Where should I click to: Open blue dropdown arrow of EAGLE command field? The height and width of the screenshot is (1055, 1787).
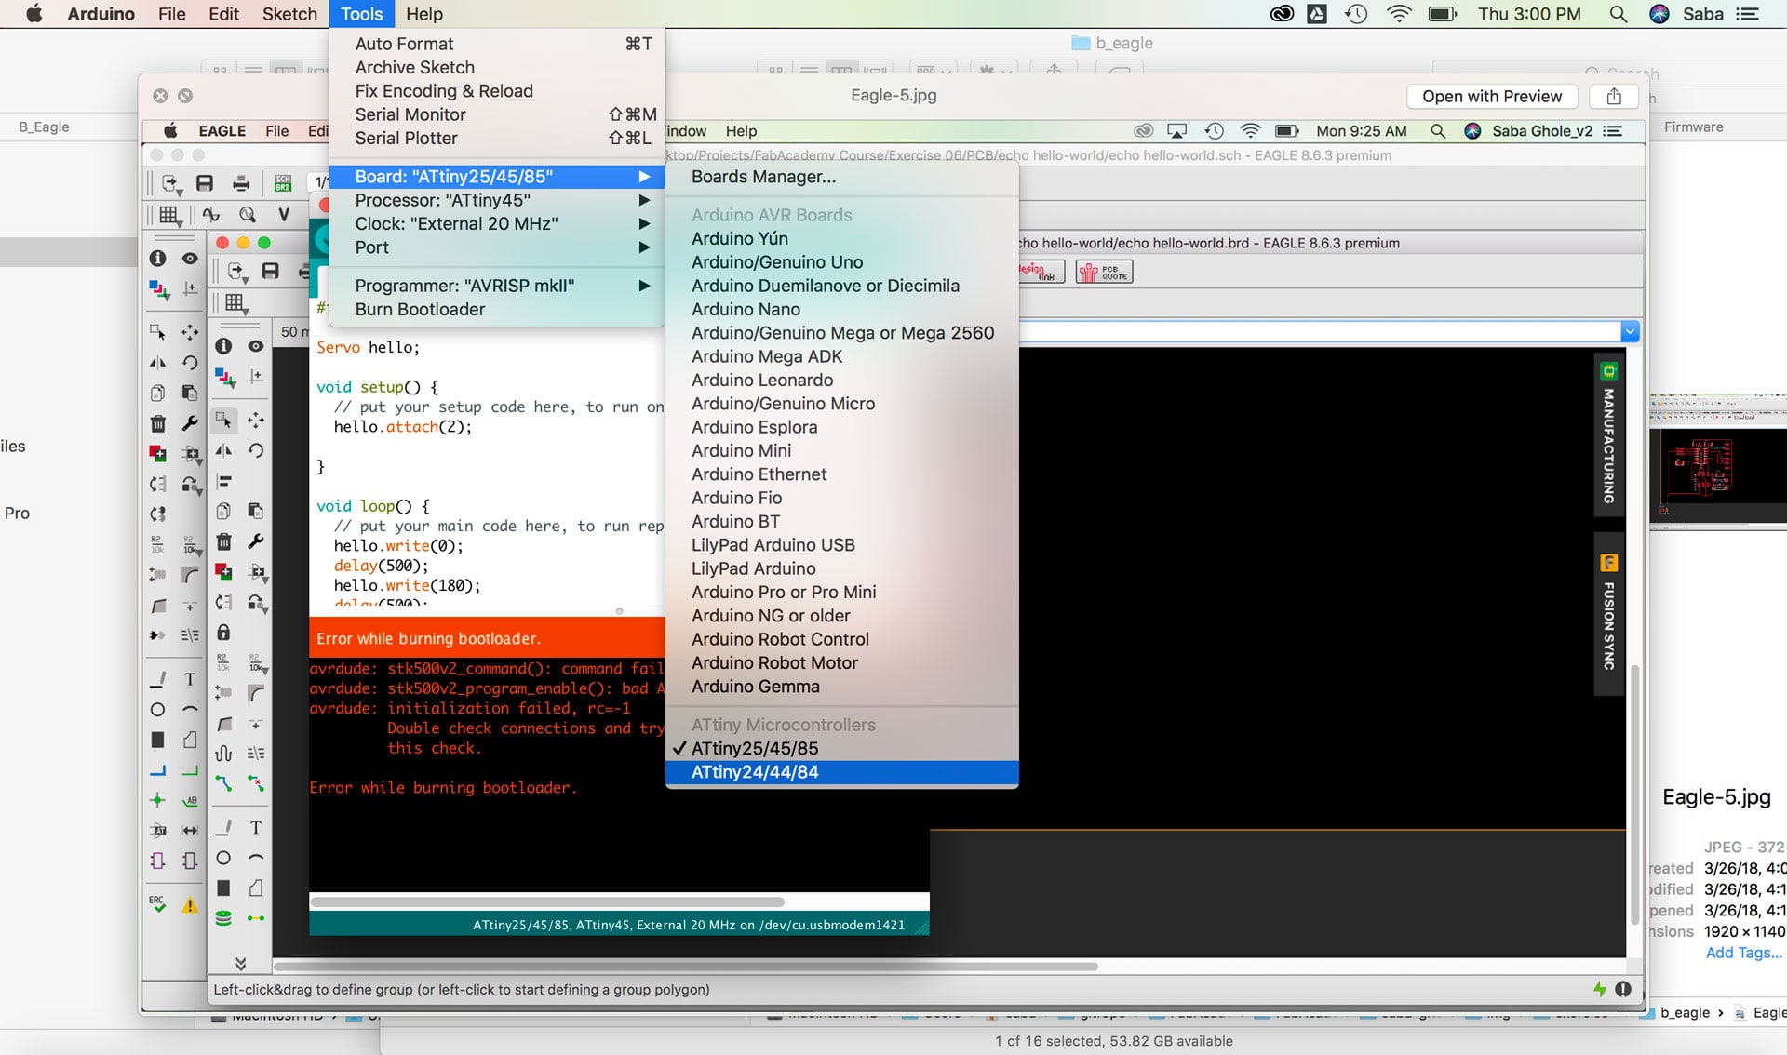pyautogui.click(x=1629, y=331)
